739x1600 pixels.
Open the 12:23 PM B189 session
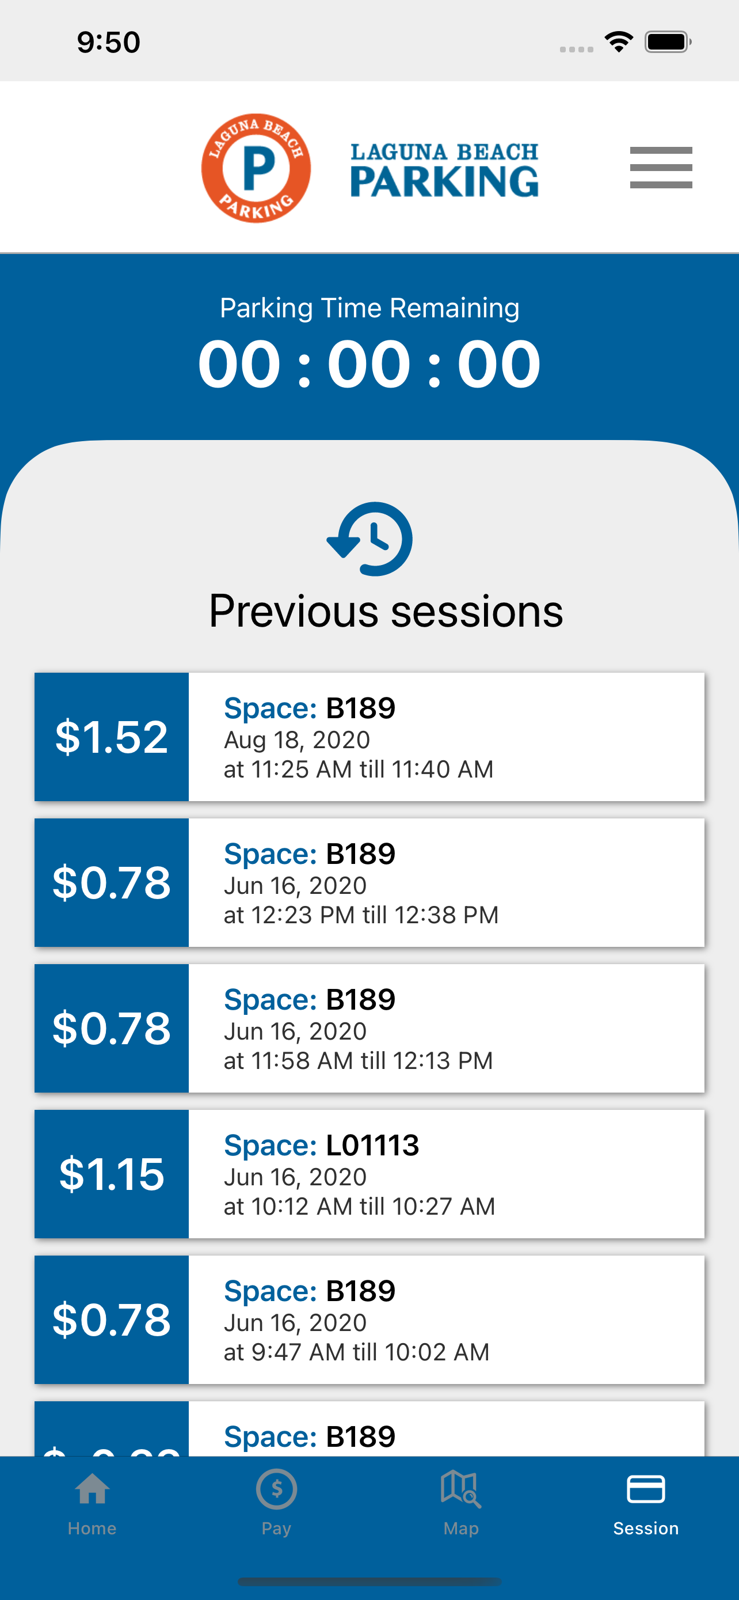445,882
